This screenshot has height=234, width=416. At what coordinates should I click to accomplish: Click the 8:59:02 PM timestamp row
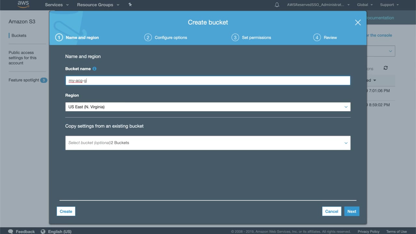pos(379,105)
